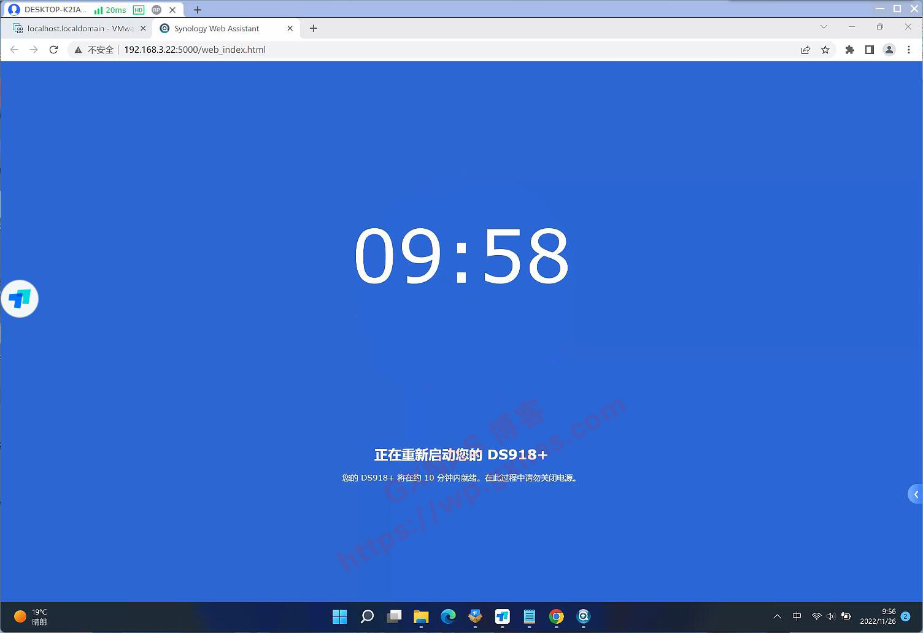Close the Synology Web Assistant tab
923x633 pixels.
tap(290, 28)
